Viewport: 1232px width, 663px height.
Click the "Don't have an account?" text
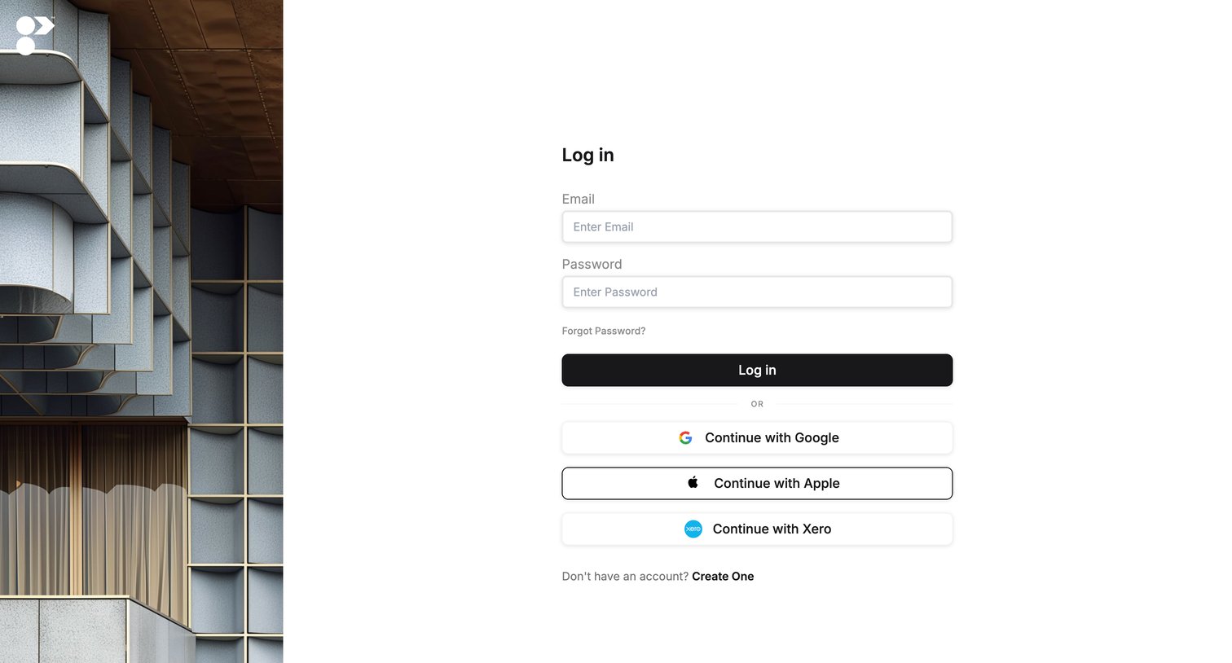coord(625,577)
